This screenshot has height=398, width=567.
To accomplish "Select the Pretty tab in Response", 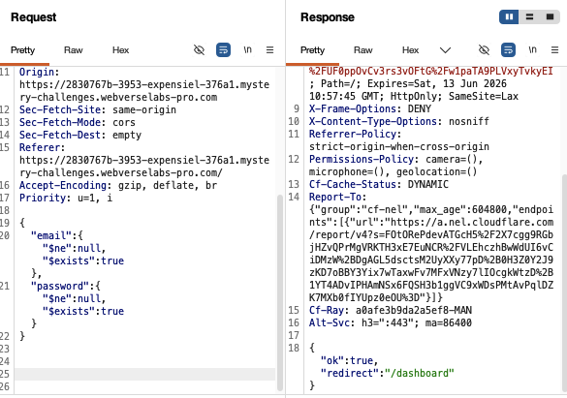I will click(x=312, y=50).
